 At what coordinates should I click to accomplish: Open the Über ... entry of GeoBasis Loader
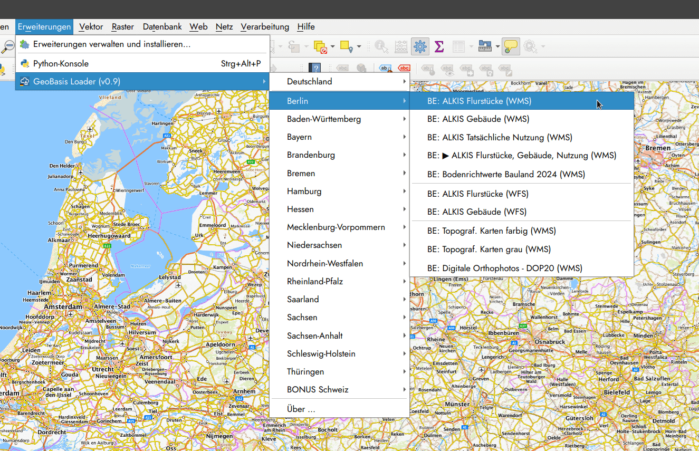click(x=298, y=409)
